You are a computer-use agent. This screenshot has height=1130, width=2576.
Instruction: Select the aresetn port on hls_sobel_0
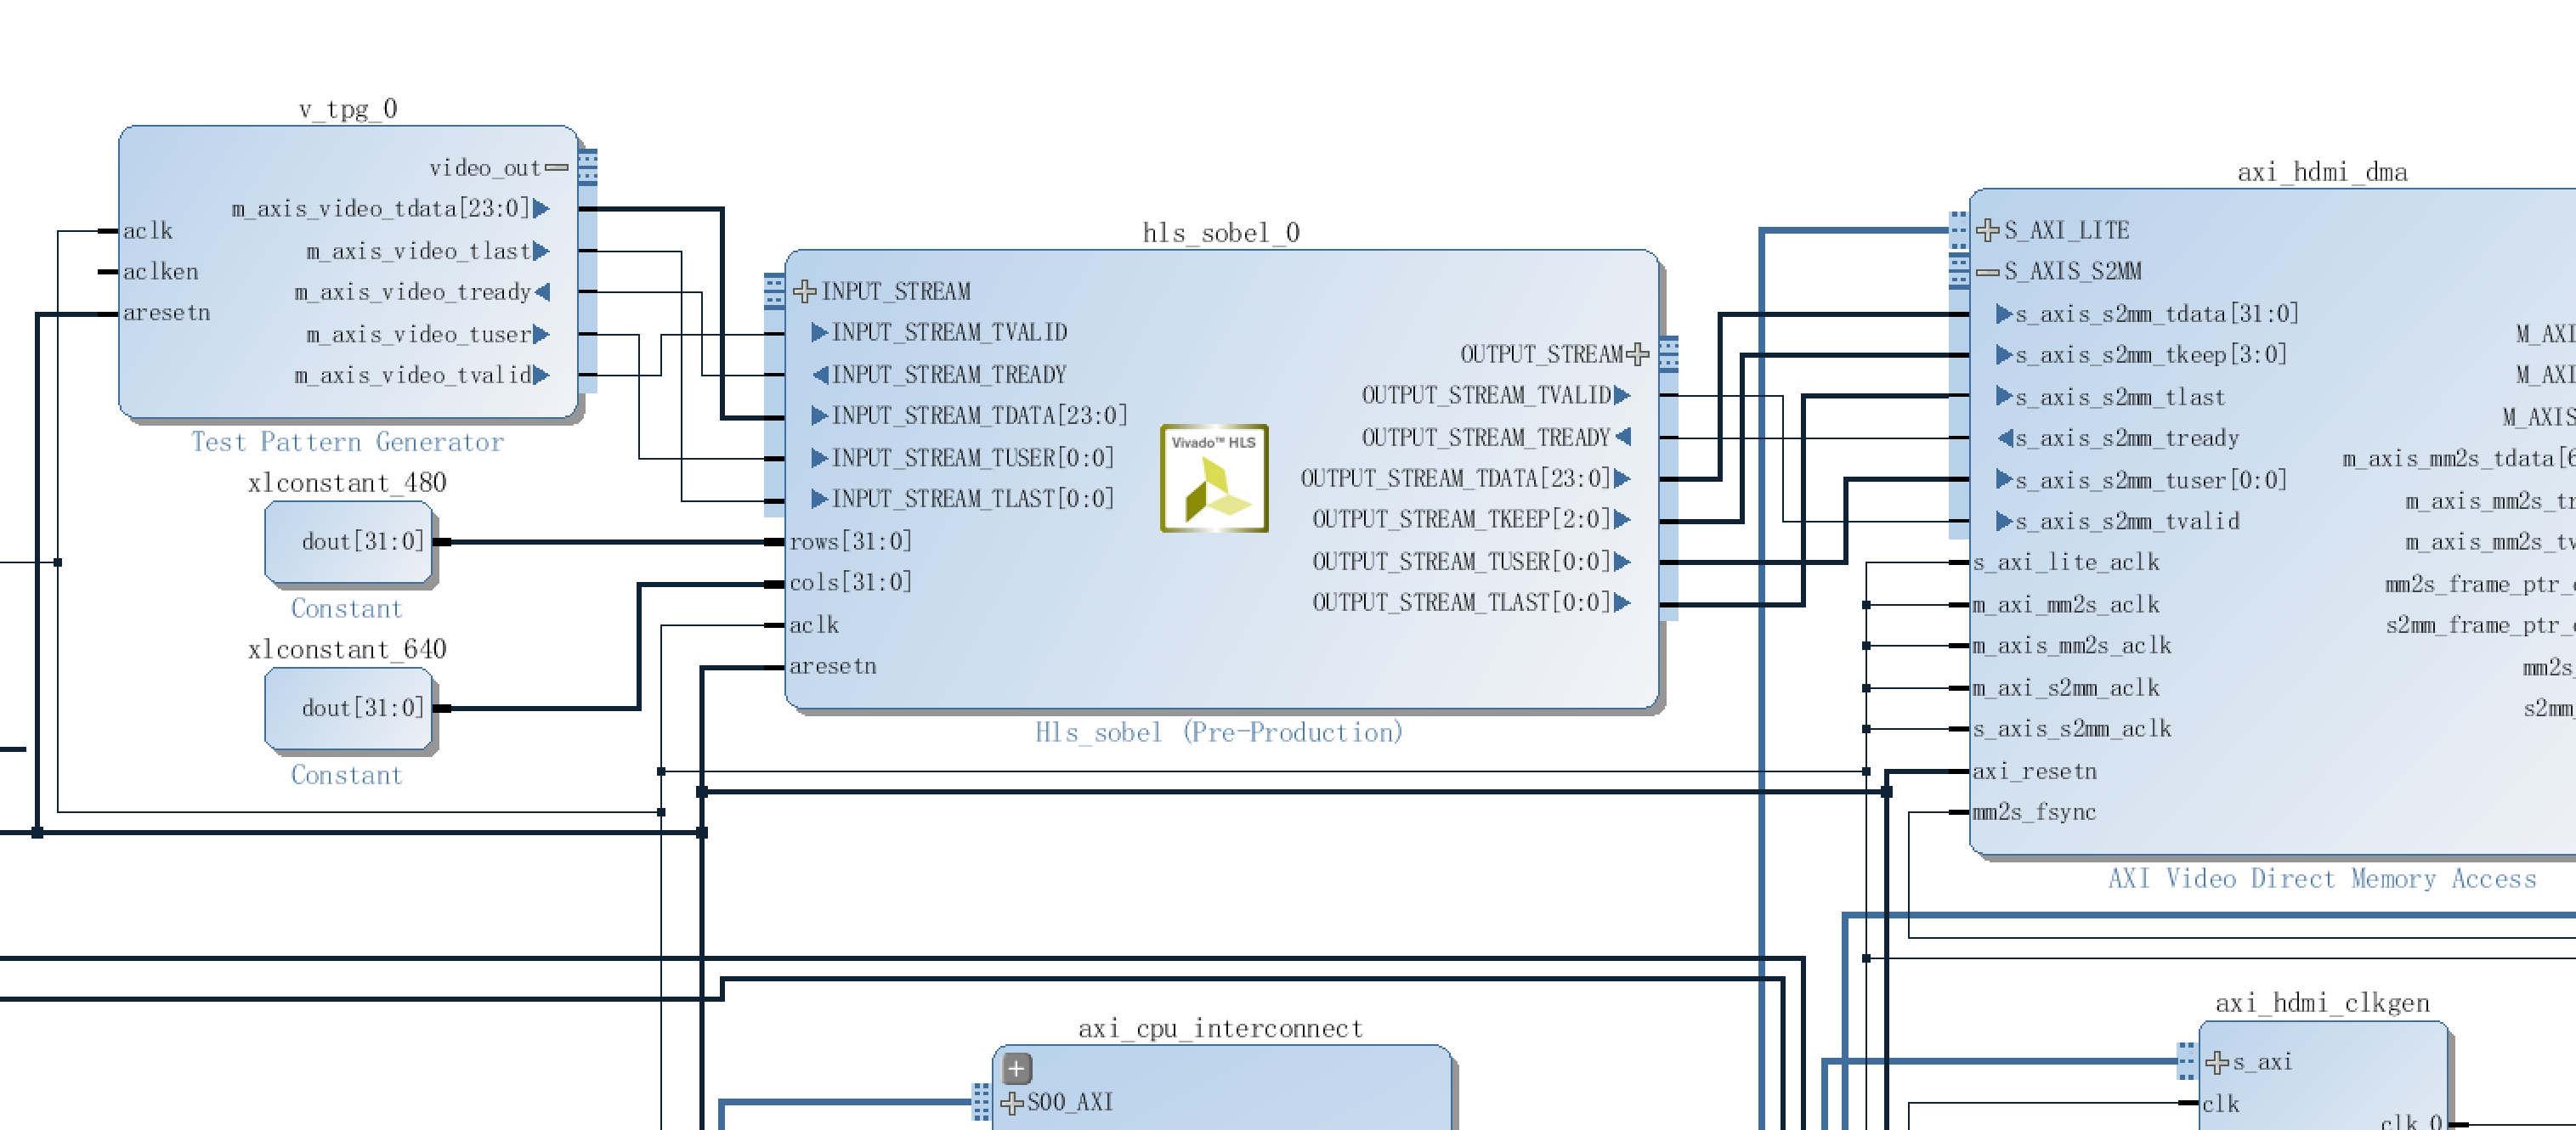(832, 666)
